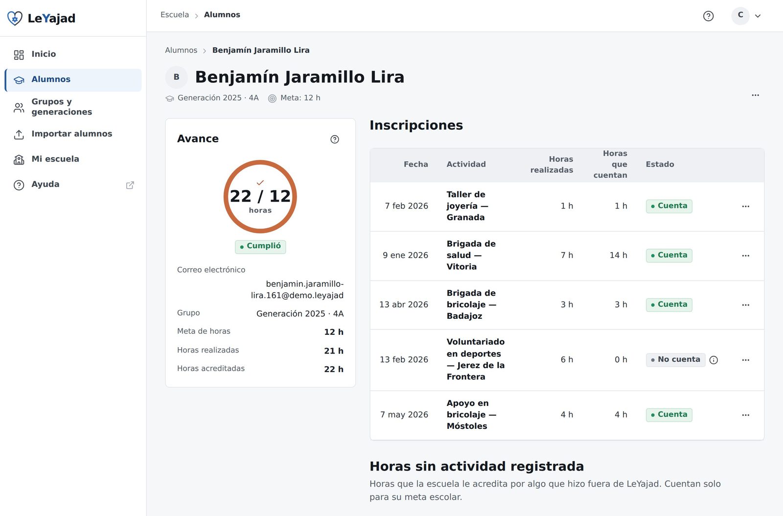Show info for No cuenta status
The height and width of the screenshot is (516, 783).
coord(714,360)
